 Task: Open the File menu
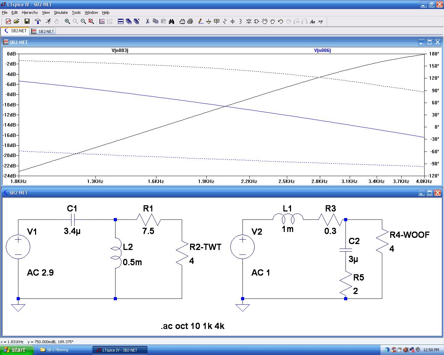coord(5,12)
